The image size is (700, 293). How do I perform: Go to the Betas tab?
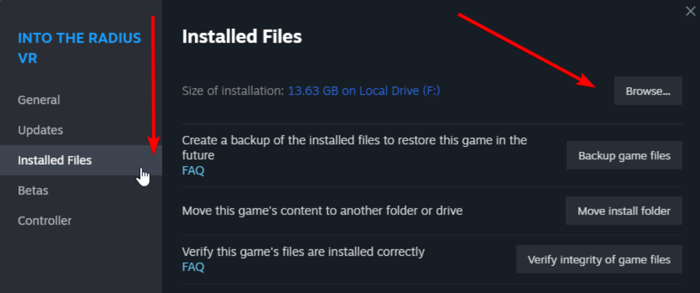click(x=33, y=190)
